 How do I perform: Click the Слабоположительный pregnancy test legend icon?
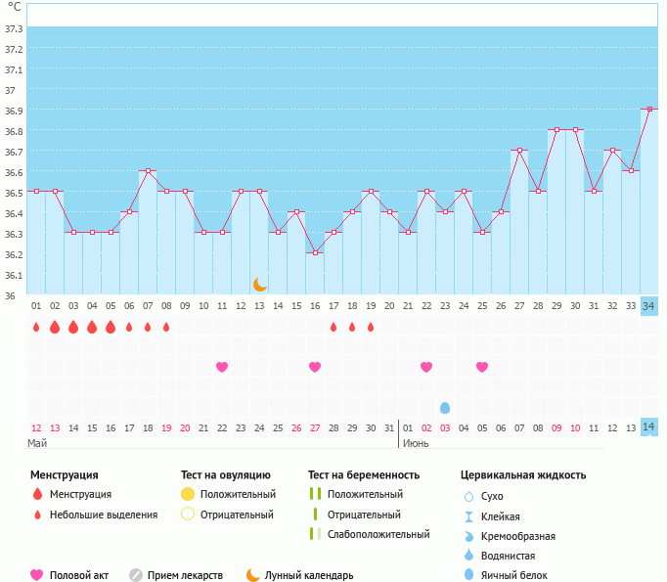(x=314, y=534)
